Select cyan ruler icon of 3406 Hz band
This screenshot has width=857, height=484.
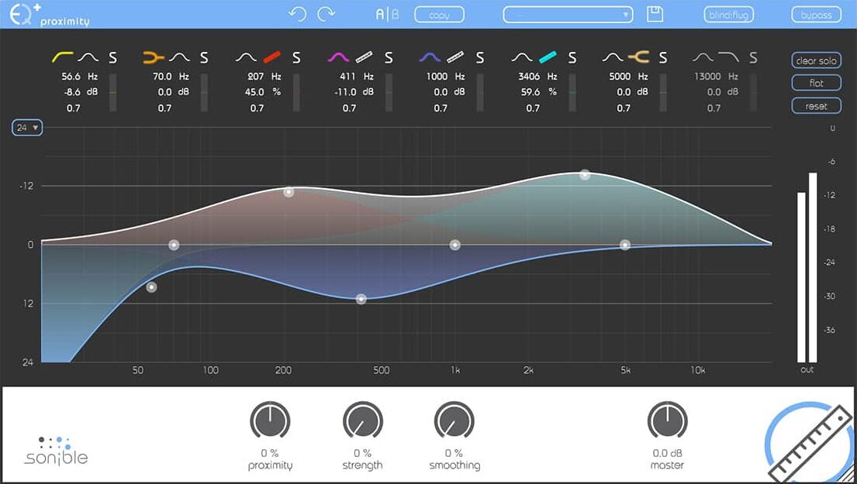click(x=547, y=57)
